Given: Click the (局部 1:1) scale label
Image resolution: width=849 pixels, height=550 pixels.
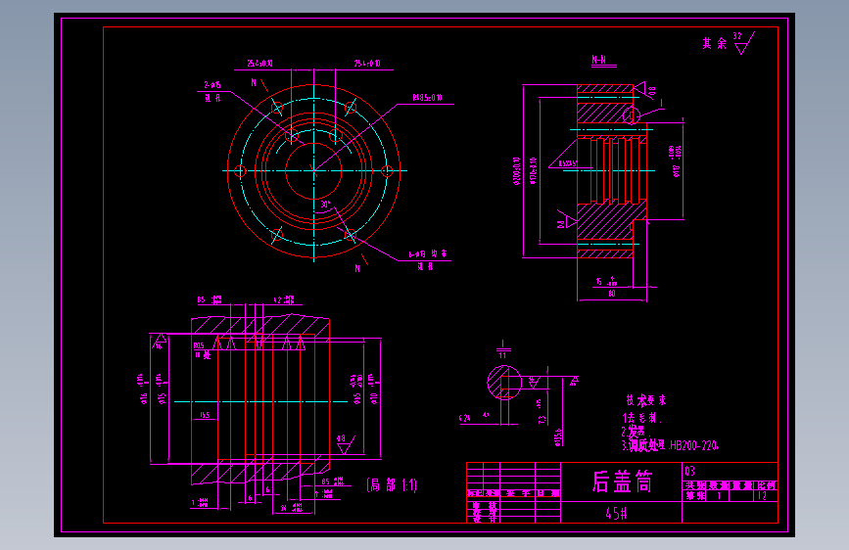Looking at the screenshot, I should coord(392,485).
